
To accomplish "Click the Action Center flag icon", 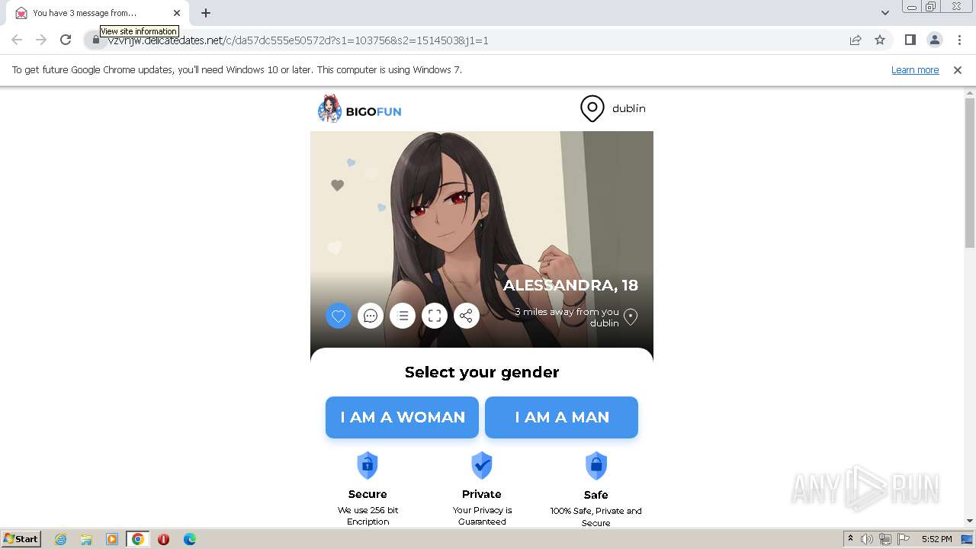I will (904, 539).
